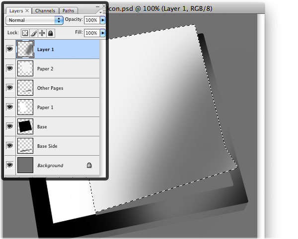Hide Layer 1 using its eye icon
The height and width of the screenshot is (239, 298).
click(10, 49)
